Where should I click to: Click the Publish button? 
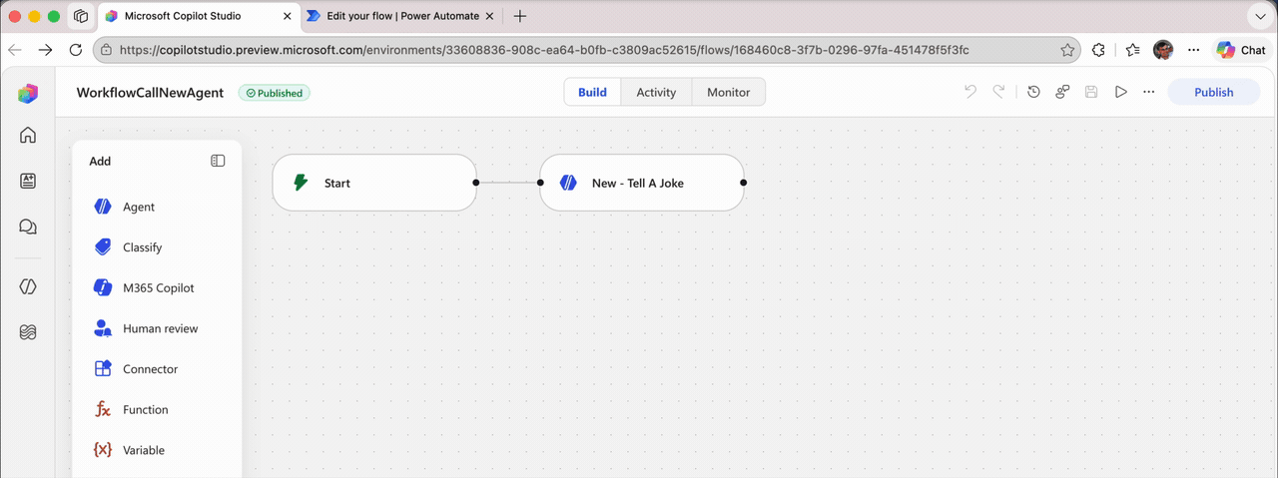(1214, 92)
